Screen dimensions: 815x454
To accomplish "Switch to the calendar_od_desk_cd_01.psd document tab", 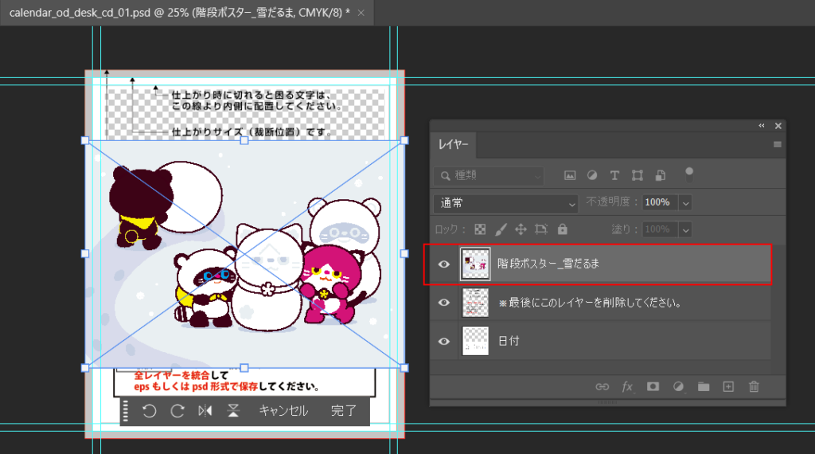I will tap(179, 13).
